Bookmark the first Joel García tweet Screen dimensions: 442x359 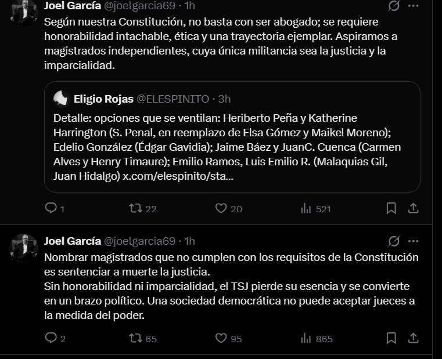[x=391, y=208]
